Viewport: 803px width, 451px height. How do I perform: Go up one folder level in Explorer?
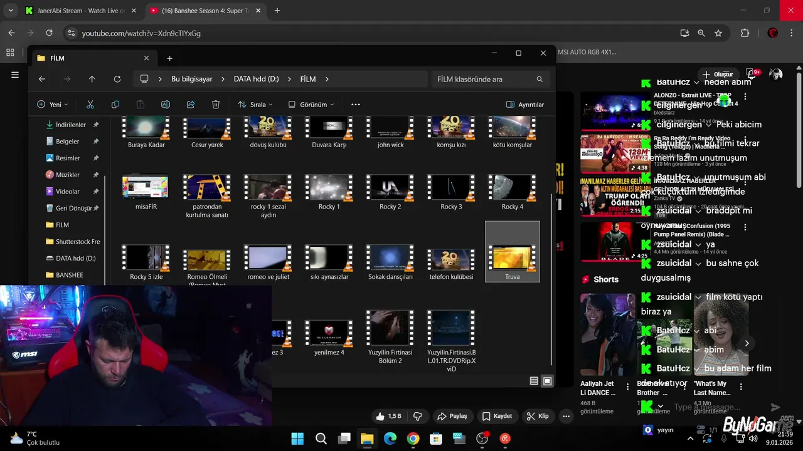coord(92,79)
